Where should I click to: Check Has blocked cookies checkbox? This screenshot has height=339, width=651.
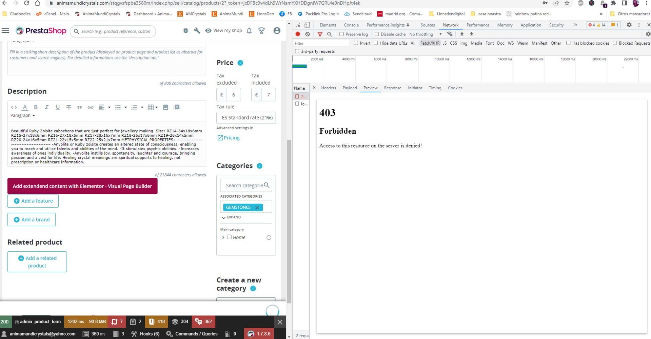568,43
